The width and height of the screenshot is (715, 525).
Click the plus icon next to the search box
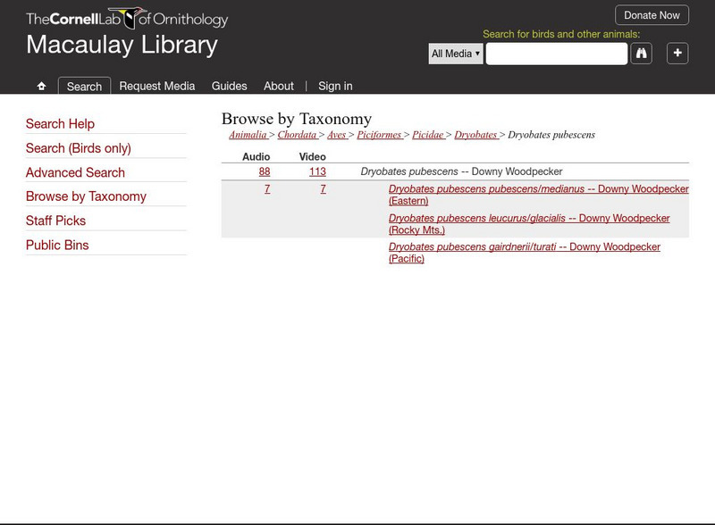tap(677, 54)
